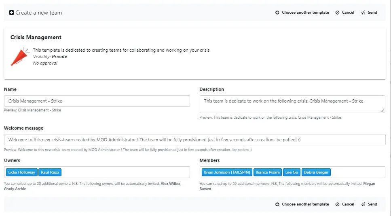This screenshot has width=391, height=216.
Task: Click the Name field preview text
Action: click(x=32, y=110)
